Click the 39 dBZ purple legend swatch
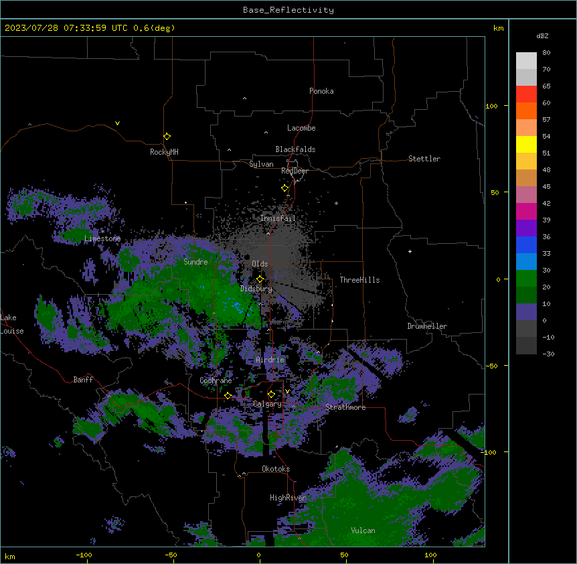 526,228
